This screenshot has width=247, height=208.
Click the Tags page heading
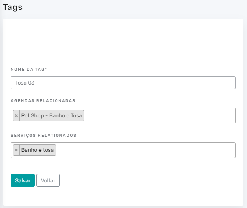click(13, 8)
